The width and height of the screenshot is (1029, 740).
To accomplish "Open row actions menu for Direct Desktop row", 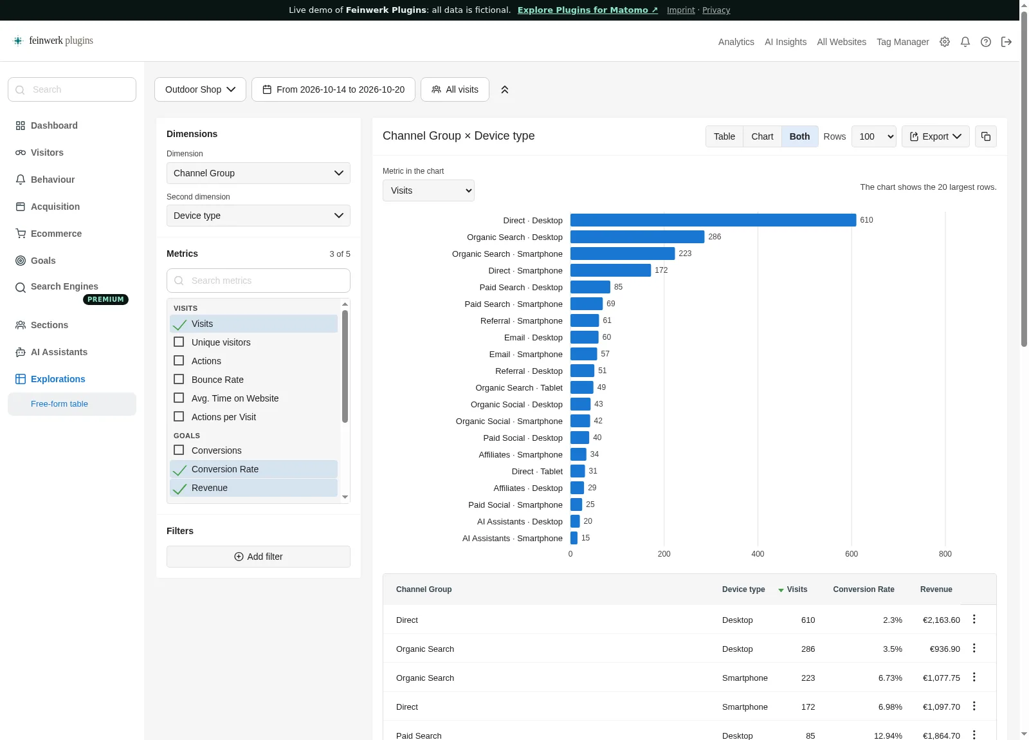I will pos(974,619).
